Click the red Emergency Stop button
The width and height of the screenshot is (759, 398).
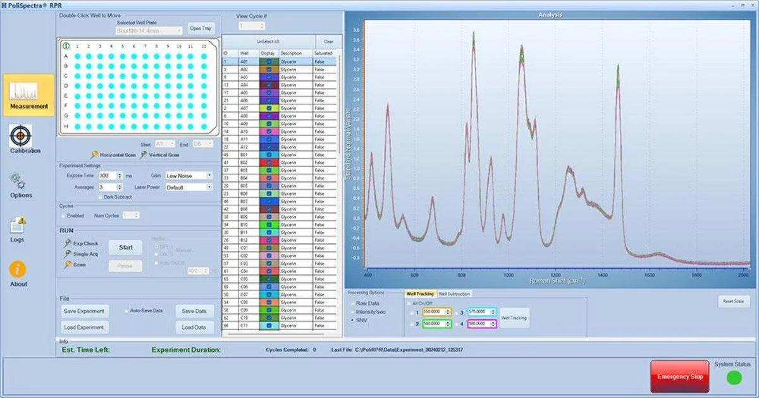tap(679, 377)
